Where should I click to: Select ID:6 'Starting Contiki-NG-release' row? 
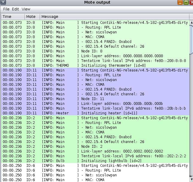point(95,165)
